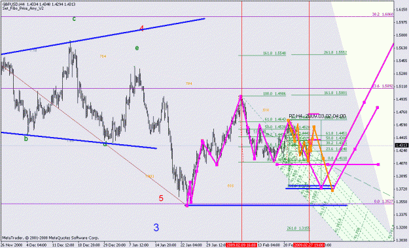
Task: Select the Set_Fibo_Price_Any_V2 indicator label
Action: pyautogui.click(x=23, y=8)
